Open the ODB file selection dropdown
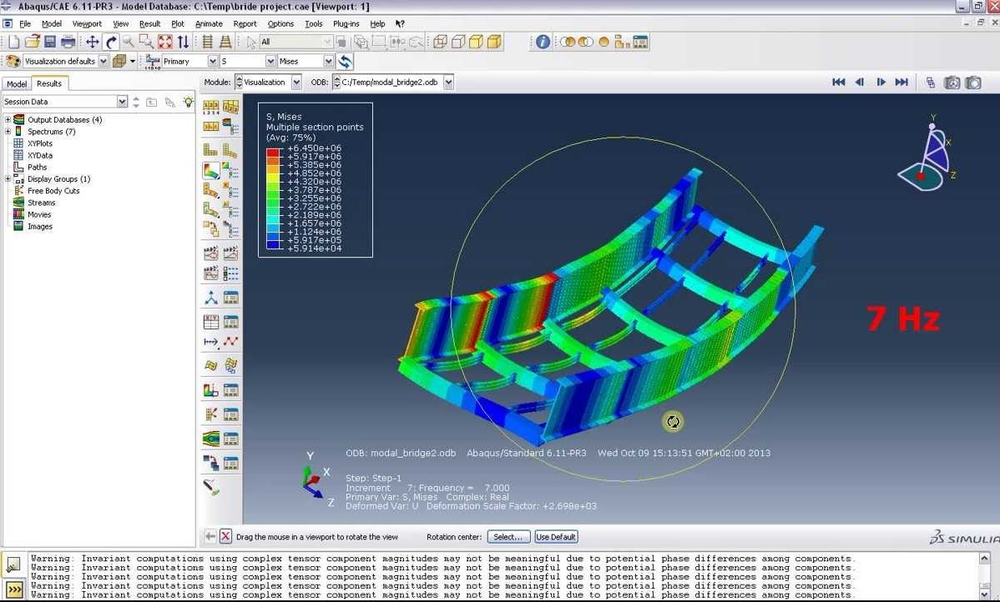This screenshot has width=1000, height=602. click(x=448, y=82)
